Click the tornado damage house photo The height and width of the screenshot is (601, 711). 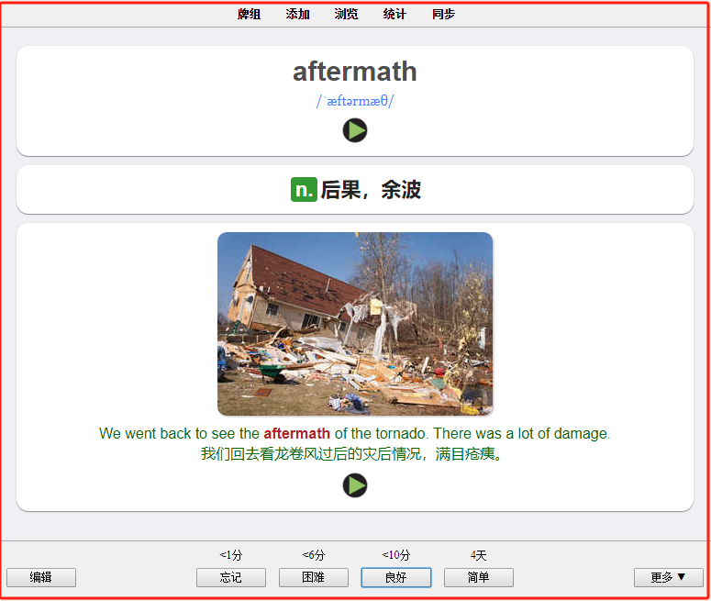[355, 324]
